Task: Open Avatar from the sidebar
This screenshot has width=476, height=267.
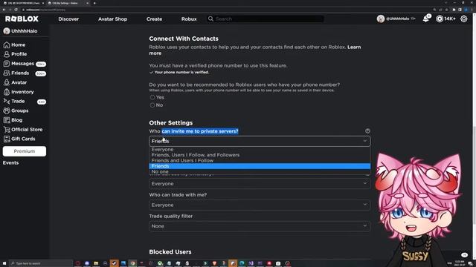Action: 15,82
